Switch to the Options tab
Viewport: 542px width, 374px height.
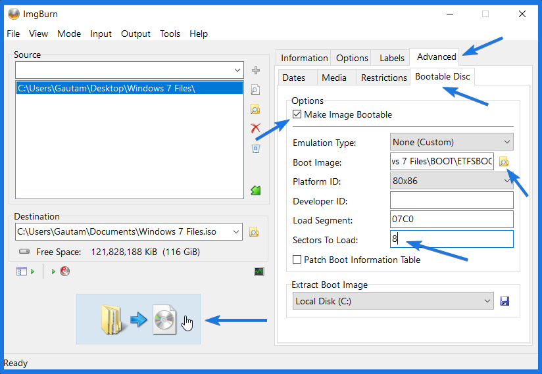[x=352, y=58]
